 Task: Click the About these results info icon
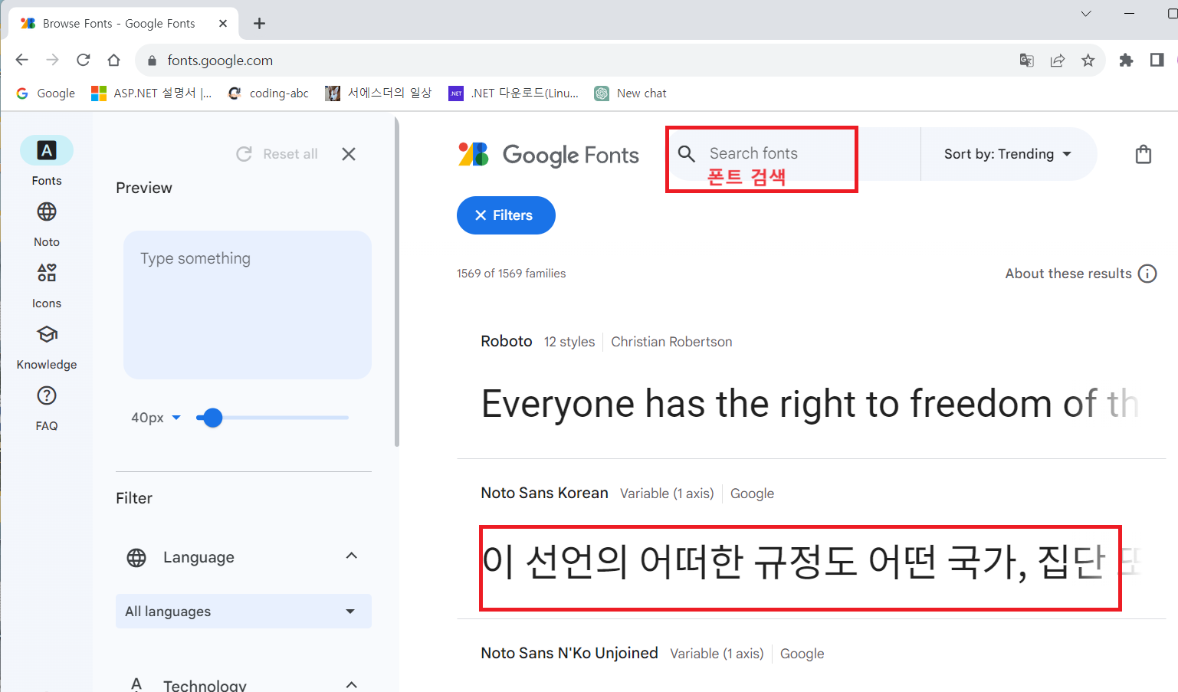(1147, 274)
